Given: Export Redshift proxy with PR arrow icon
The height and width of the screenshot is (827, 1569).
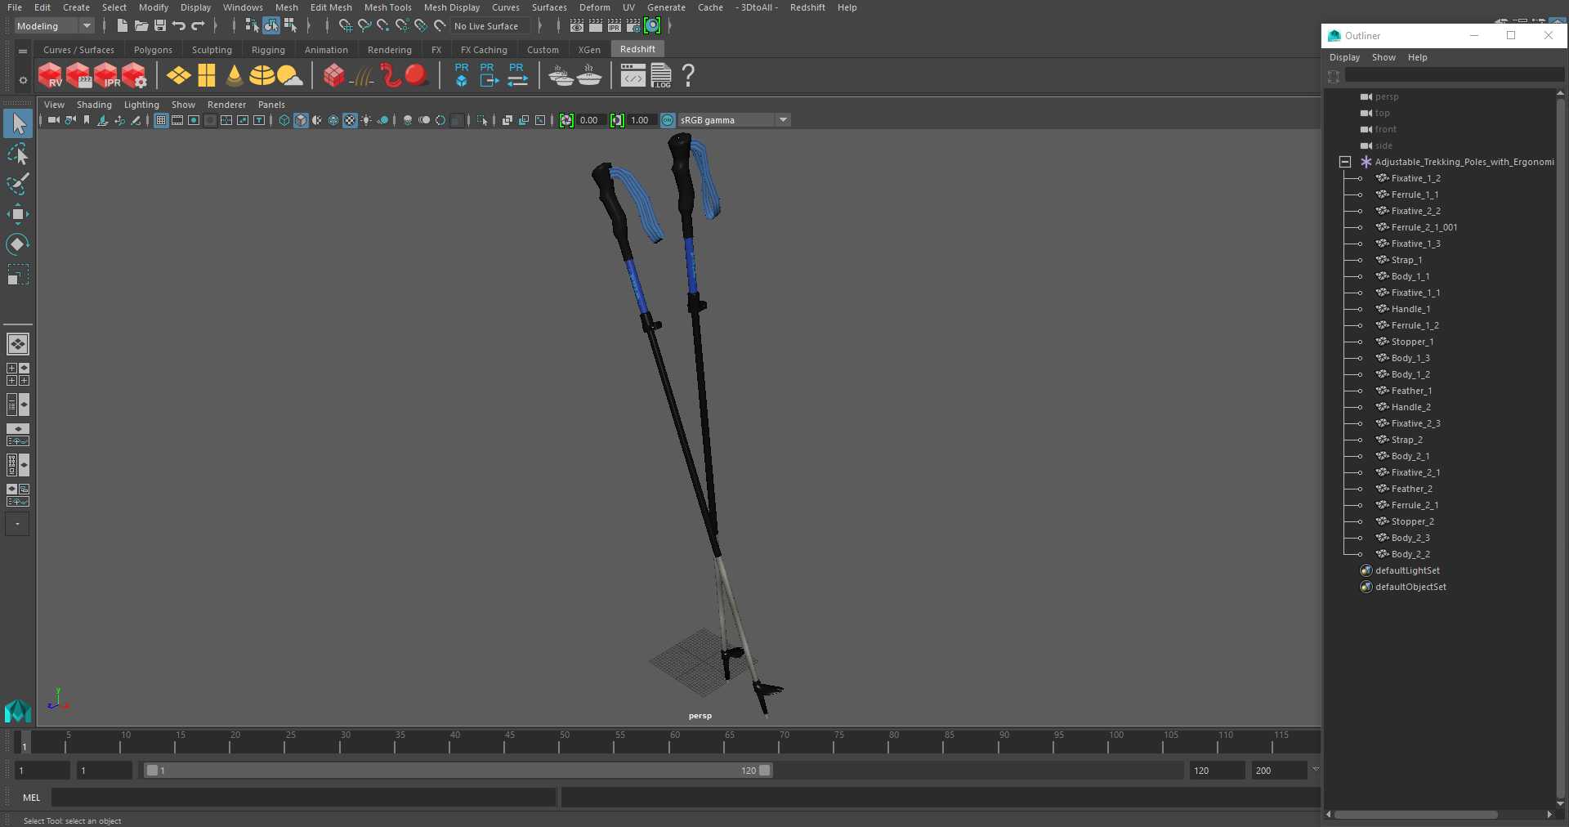Looking at the screenshot, I should (x=489, y=75).
